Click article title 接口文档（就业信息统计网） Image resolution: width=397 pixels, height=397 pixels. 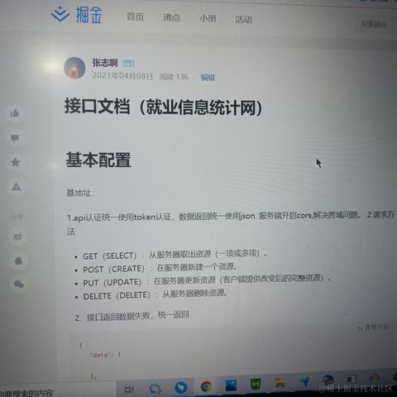[x=163, y=107]
